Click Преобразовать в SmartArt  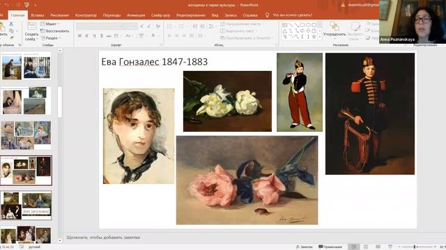pos(246,37)
